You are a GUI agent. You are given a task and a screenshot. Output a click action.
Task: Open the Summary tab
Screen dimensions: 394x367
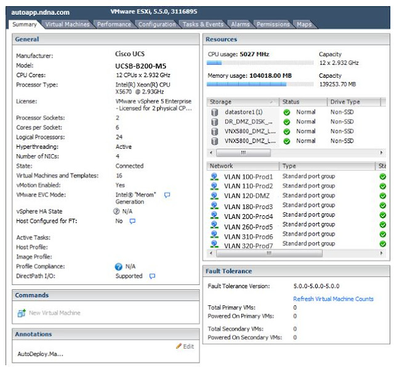[x=25, y=25]
